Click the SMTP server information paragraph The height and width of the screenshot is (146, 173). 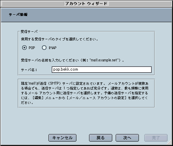(x=85, y=93)
